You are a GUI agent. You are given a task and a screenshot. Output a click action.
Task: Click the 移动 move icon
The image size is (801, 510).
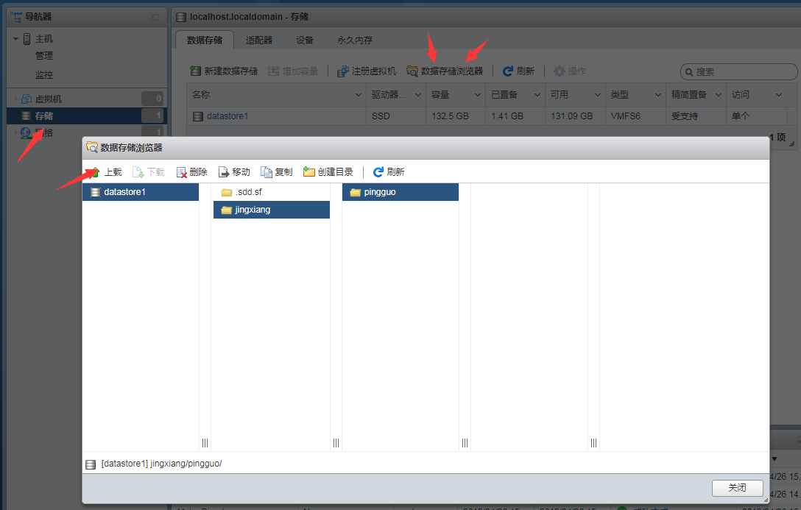click(224, 172)
